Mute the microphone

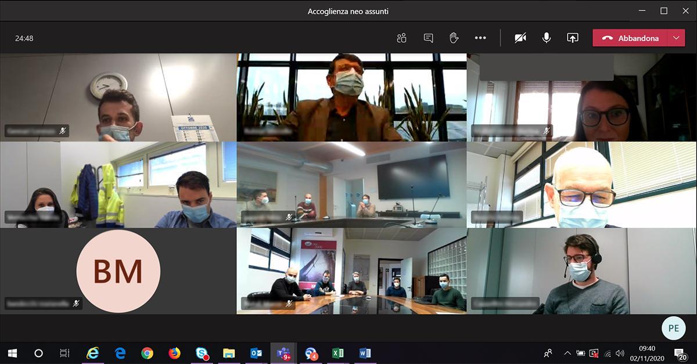pos(547,38)
